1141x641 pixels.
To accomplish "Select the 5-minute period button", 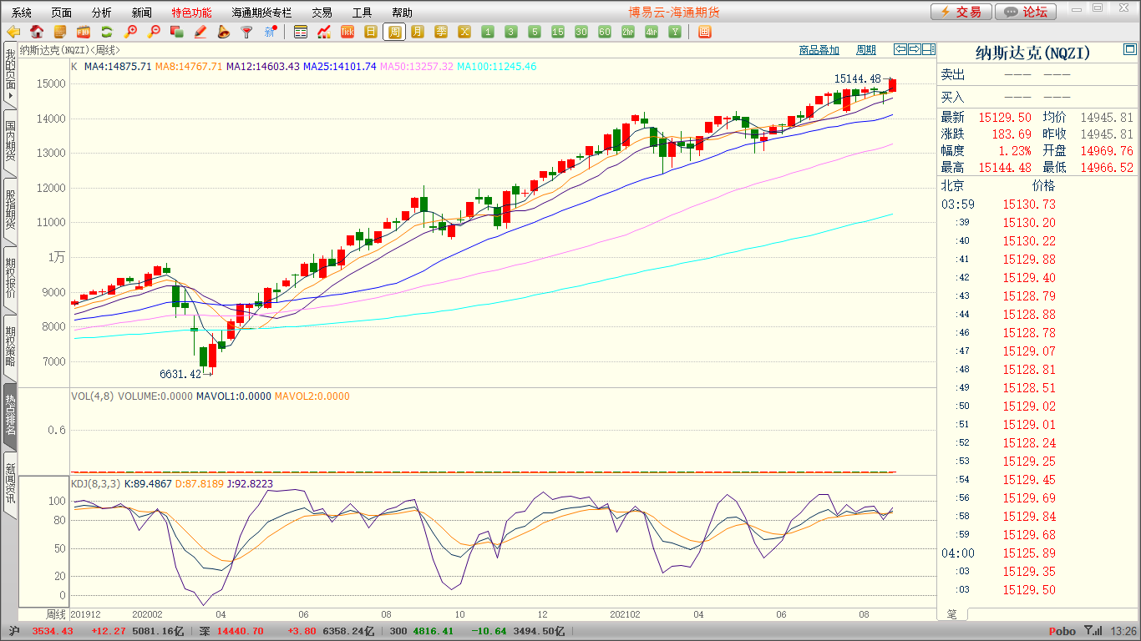I will (535, 32).
